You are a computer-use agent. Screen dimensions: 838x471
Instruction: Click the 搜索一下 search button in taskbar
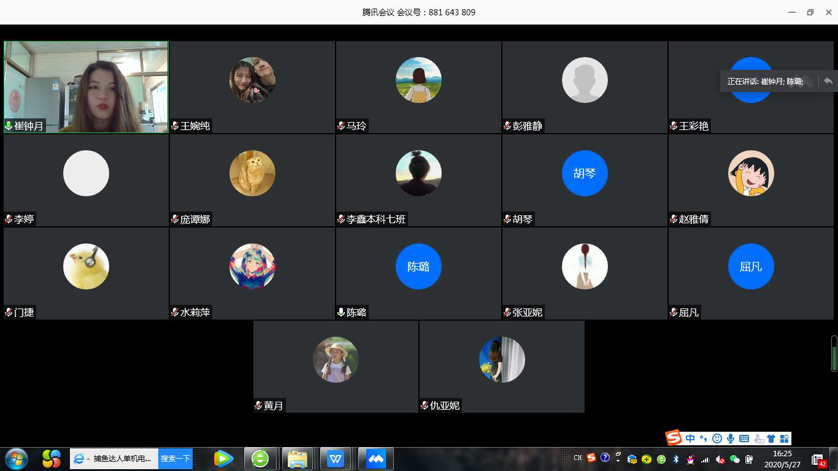pos(175,458)
